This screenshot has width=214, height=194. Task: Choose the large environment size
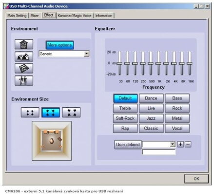pyautogui.click(x=71, y=113)
